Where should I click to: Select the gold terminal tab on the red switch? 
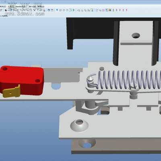pyautogui.click(x=12, y=91)
